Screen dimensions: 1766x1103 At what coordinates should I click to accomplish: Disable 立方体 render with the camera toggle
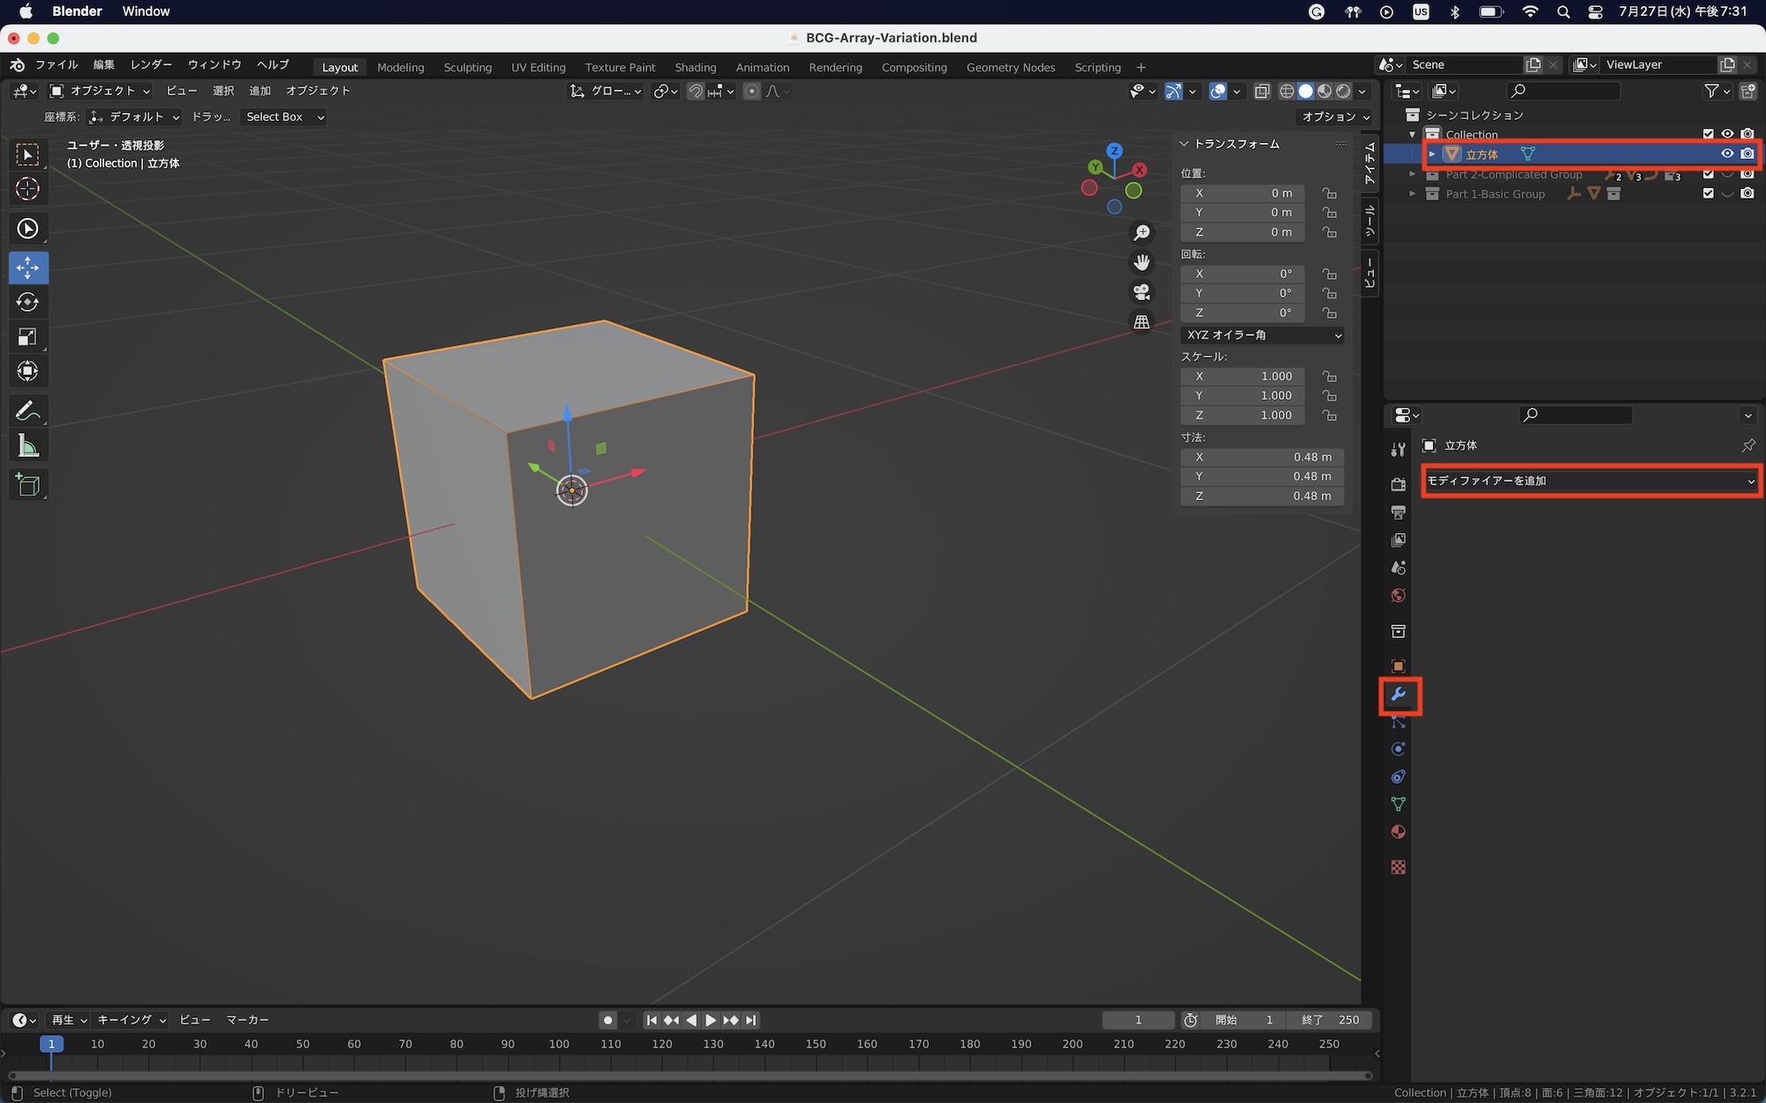[x=1746, y=154]
